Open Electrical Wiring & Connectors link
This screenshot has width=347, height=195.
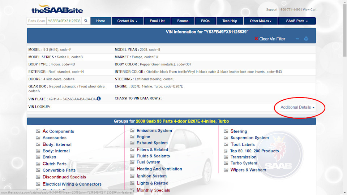[72, 184]
